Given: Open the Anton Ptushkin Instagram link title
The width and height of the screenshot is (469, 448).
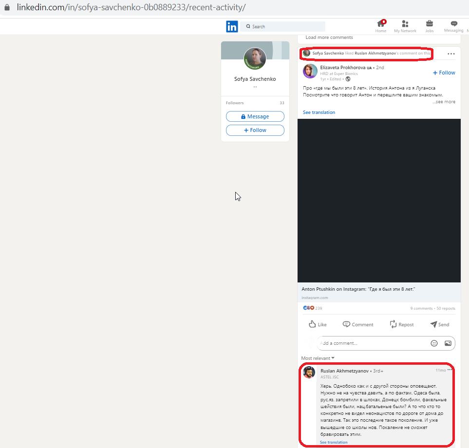Looking at the screenshot, I should tap(358, 289).
